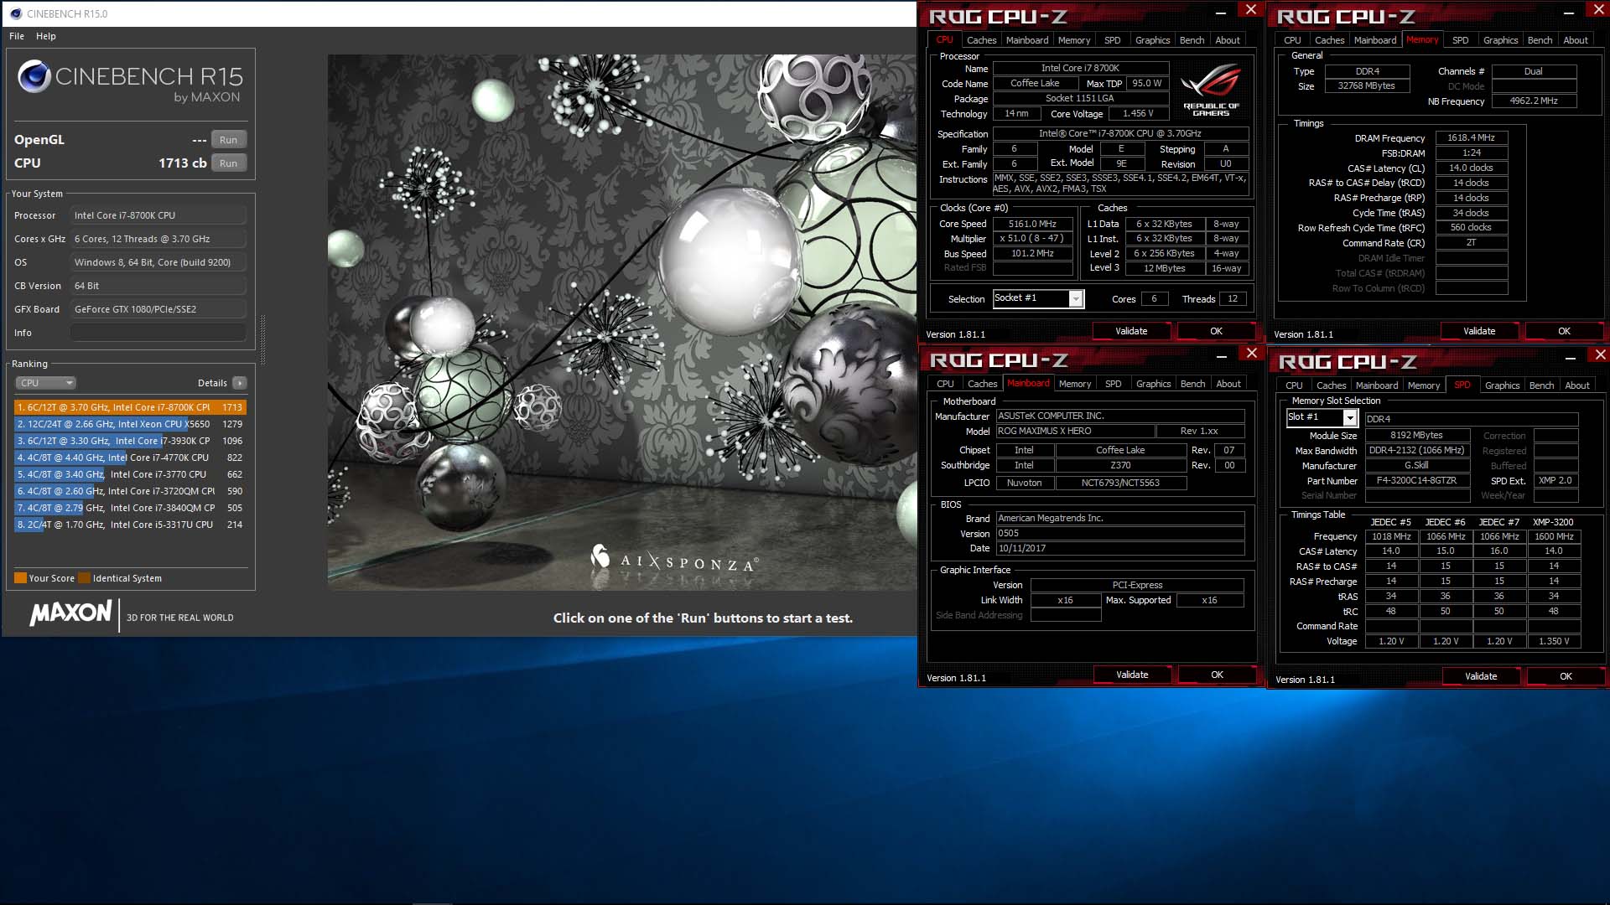This screenshot has width=1610, height=905.
Task: Minimize the Mainboard tab CPU-Z window
Action: (x=1222, y=356)
